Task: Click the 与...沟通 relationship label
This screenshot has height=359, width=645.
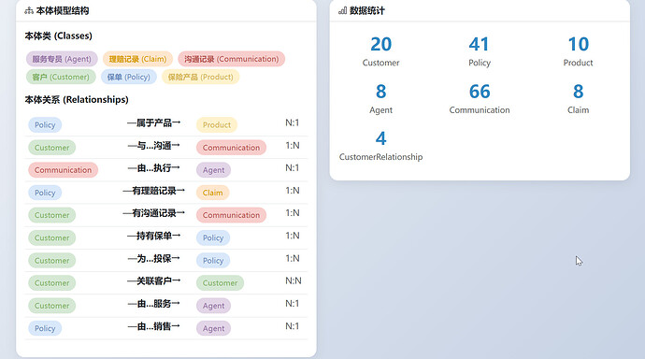Action: click(153, 146)
